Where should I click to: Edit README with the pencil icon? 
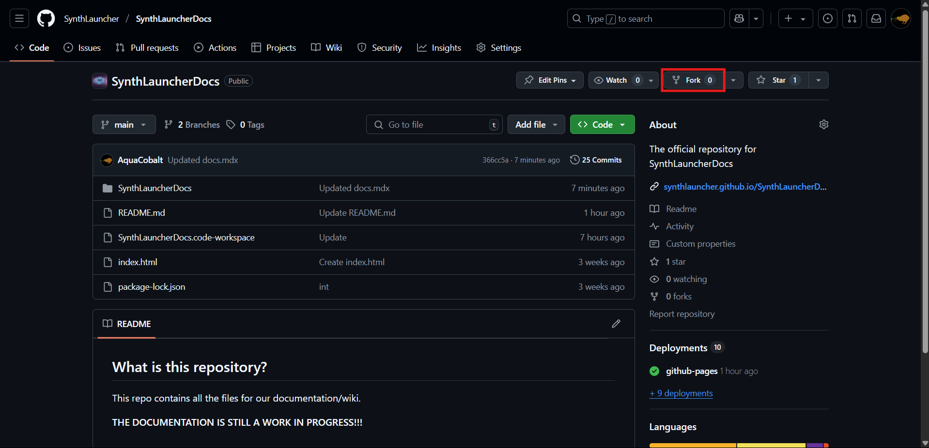[x=616, y=324]
